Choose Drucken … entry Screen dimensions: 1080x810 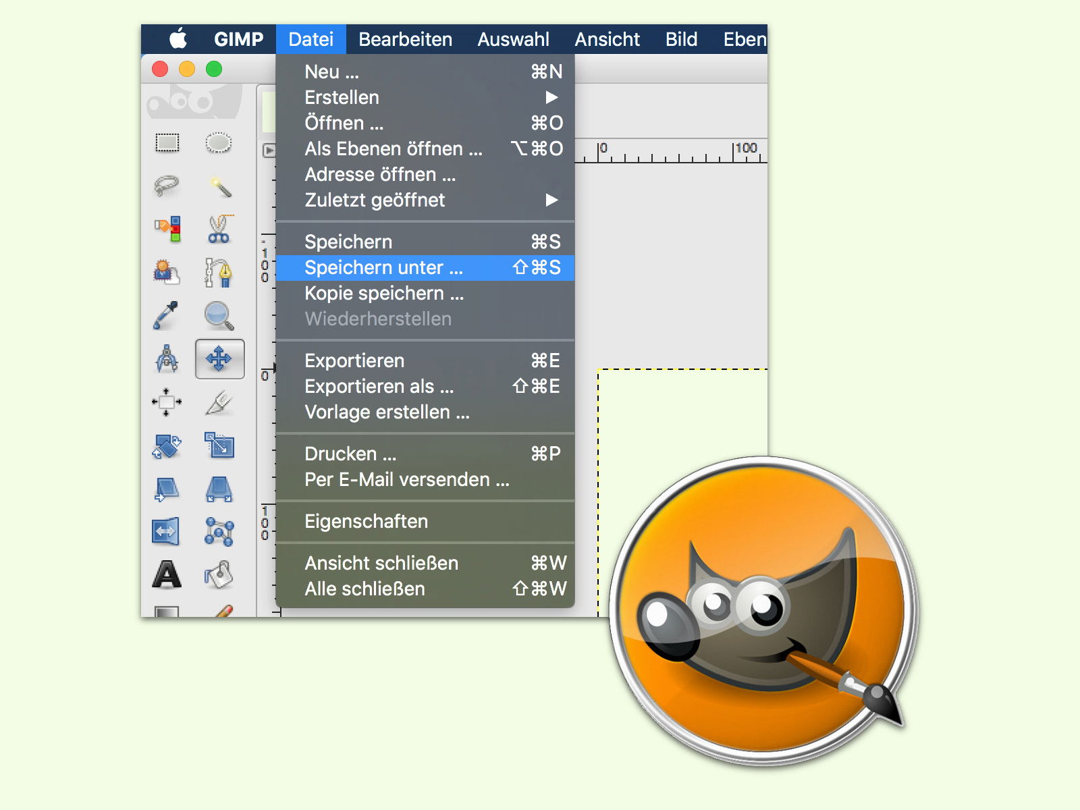(x=425, y=454)
